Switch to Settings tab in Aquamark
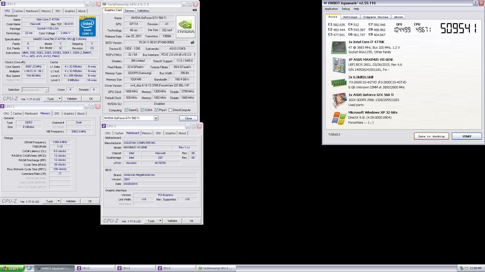 (x=350, y=17)
